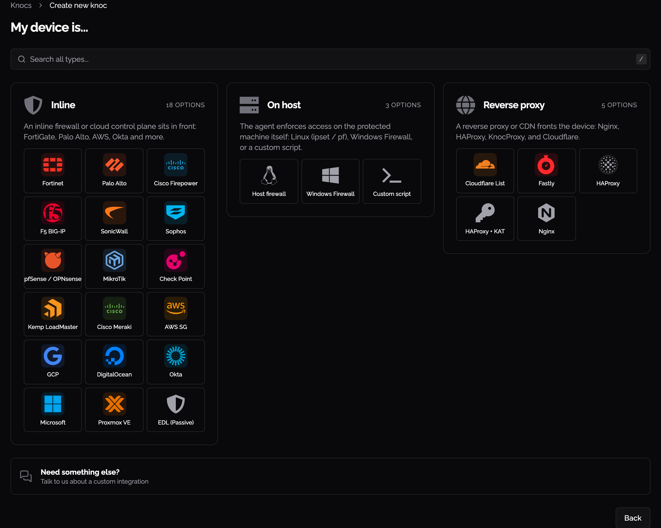Viewport: 661px width, 528px height.
Task: Pick the AWS SG option
Action: (176, 314)
